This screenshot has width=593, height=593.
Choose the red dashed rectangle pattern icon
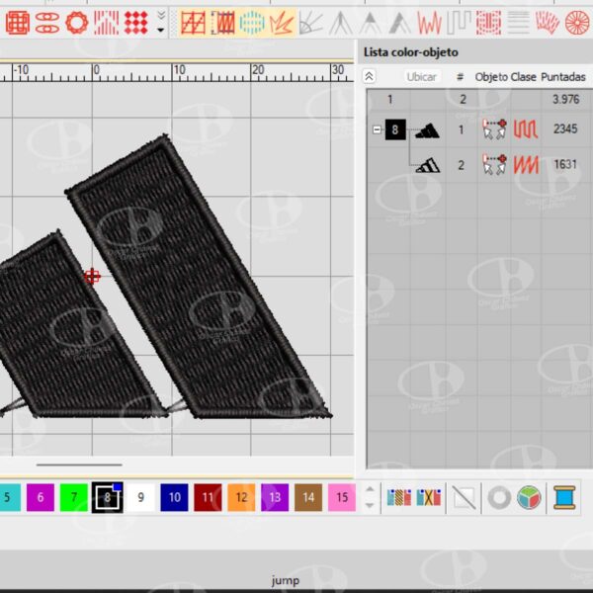[x=488, y=23]
